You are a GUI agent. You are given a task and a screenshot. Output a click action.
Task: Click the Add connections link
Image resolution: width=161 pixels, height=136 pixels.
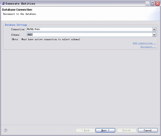144,43
